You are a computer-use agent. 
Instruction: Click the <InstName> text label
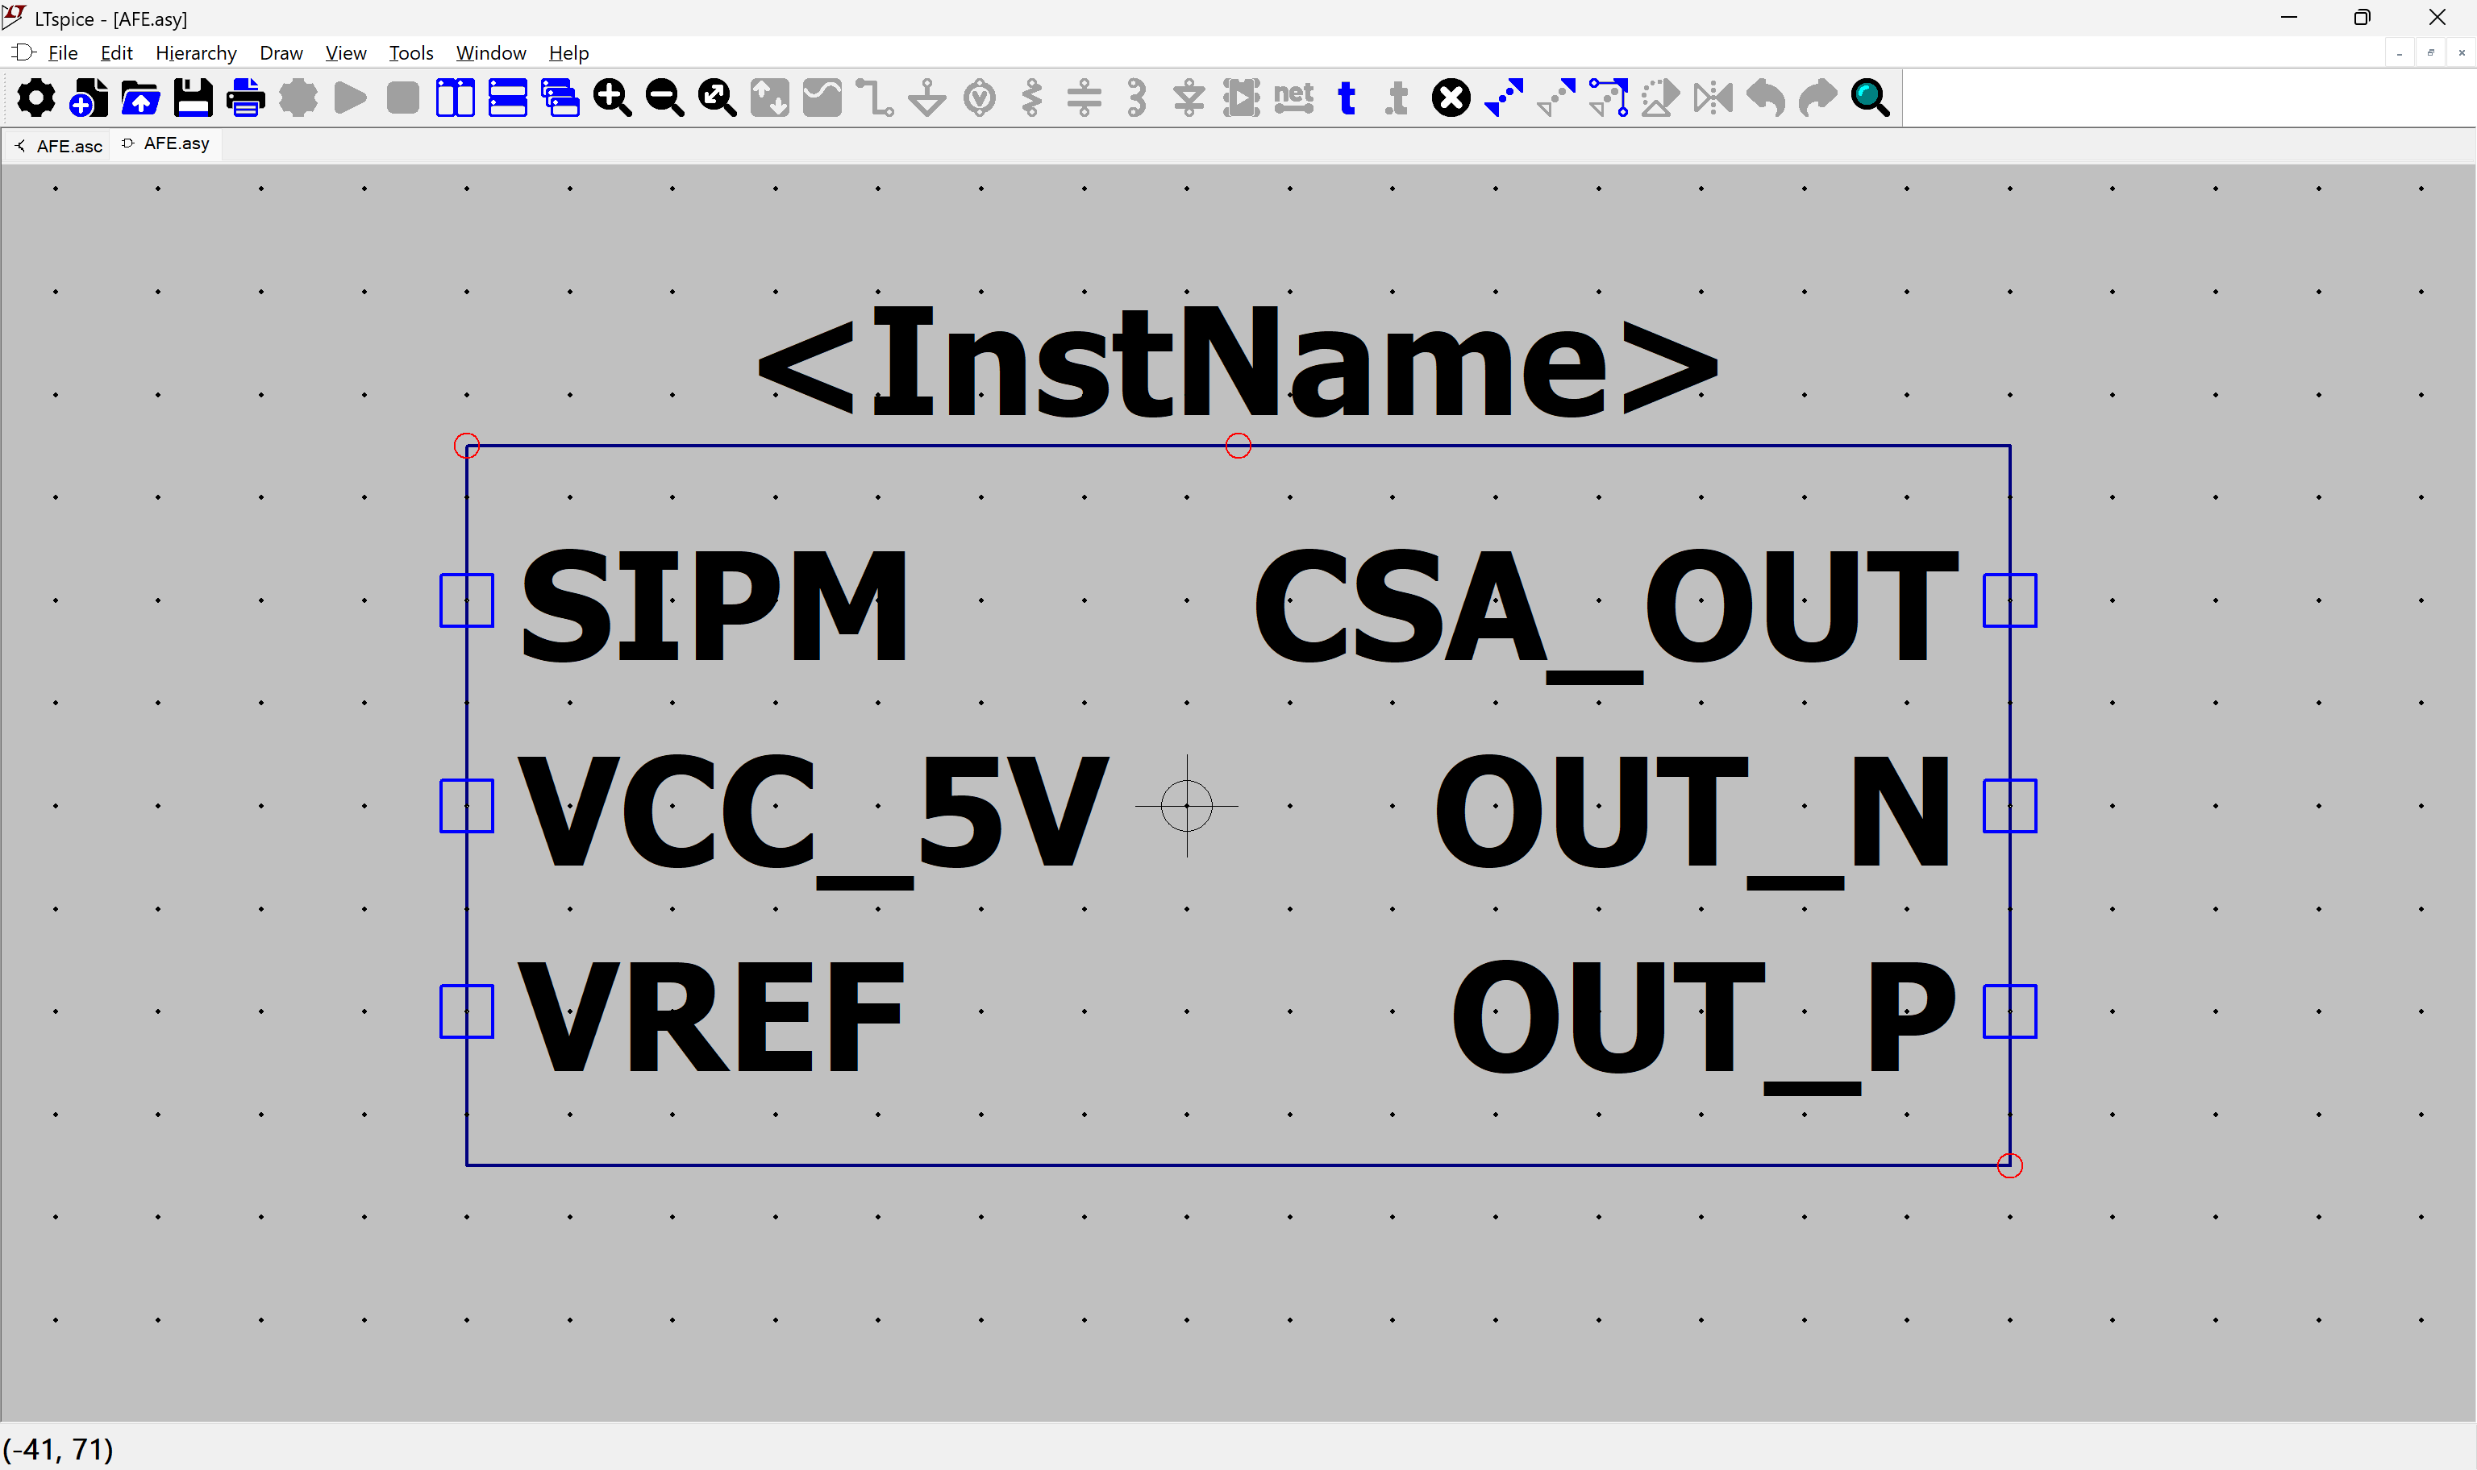pos(1238,363)
